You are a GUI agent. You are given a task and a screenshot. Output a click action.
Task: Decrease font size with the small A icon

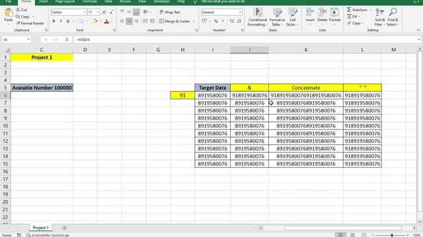coord(112,12)
